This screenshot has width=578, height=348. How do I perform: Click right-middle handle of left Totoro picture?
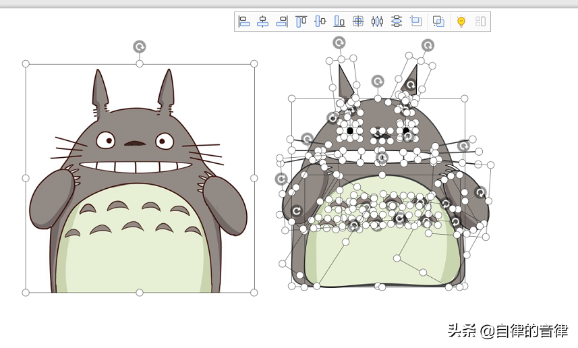[254, 179]
